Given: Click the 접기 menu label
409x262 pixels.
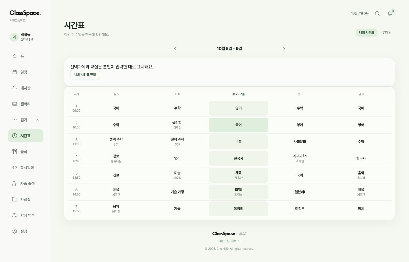Looking at the screenshot, I should 24,120.
